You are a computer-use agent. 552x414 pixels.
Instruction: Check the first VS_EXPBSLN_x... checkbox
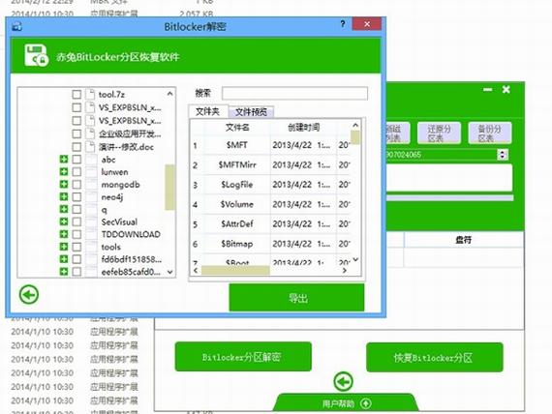pyautogui.click(x=77, y=107)
